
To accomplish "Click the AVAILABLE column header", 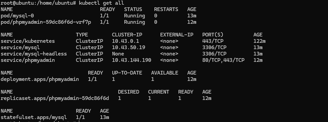I will click(x=165, y=73).
